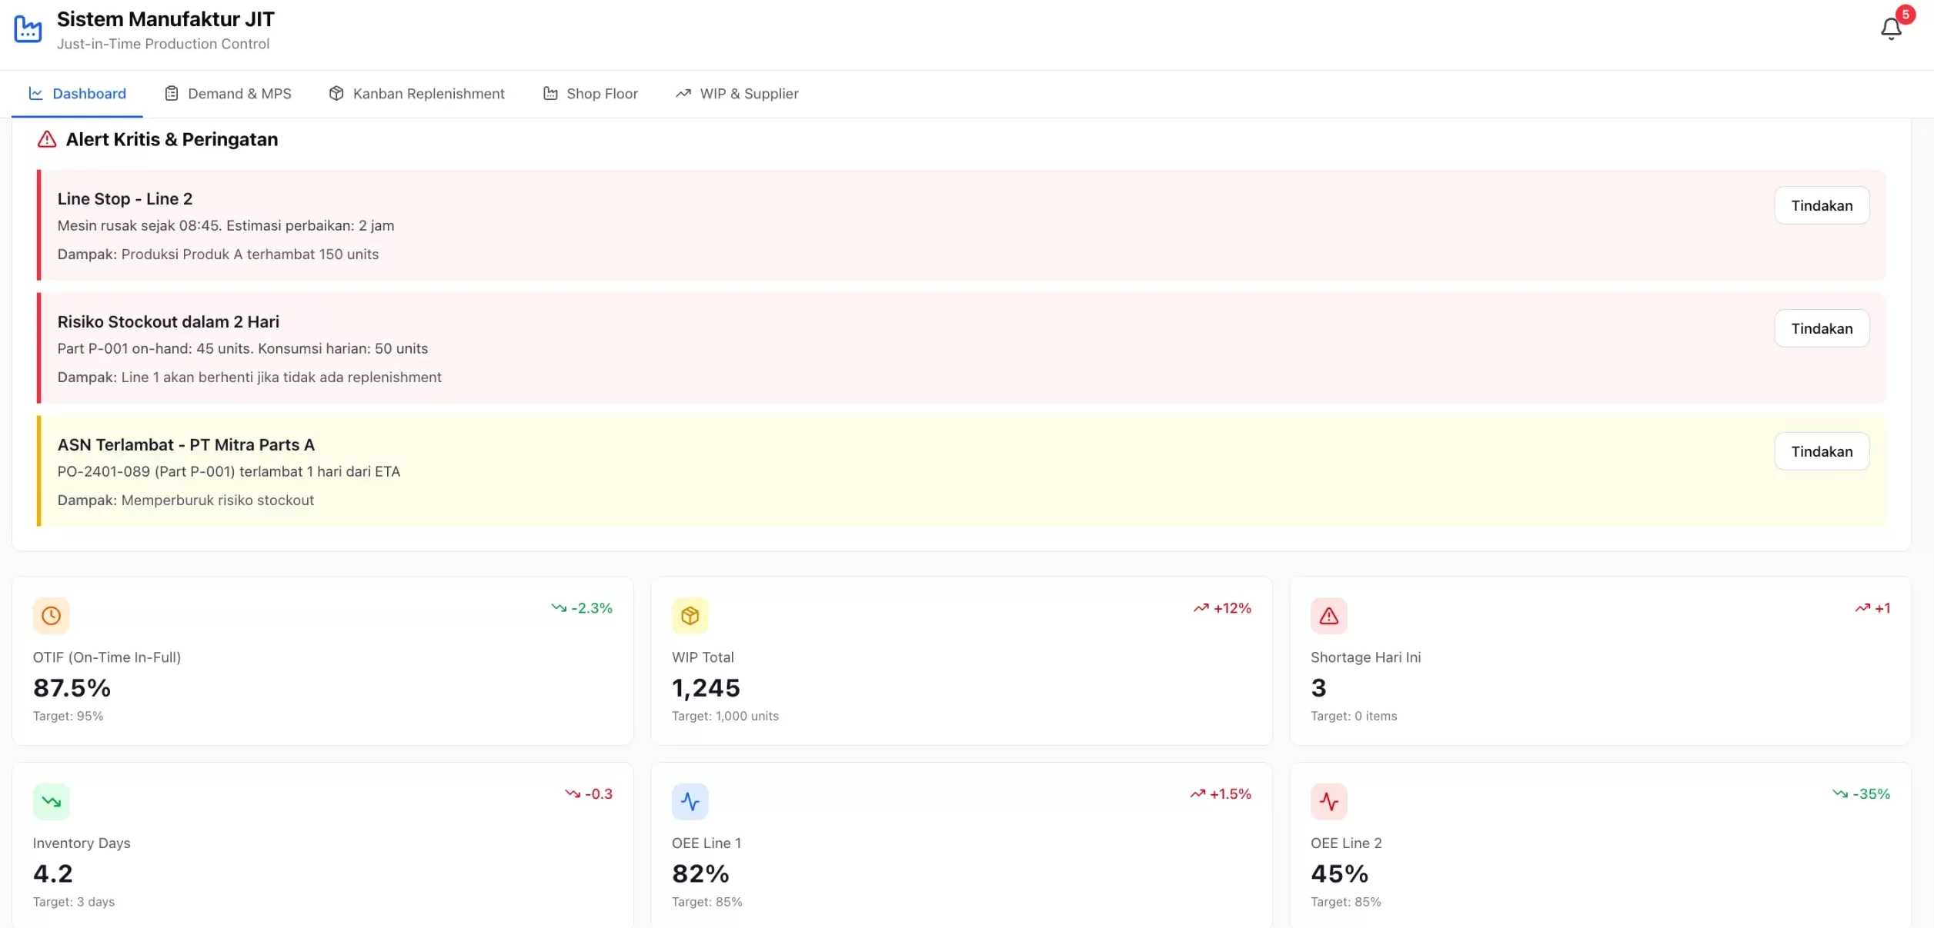Viewport: 1934px width, 928px height.
Task: Click the Alert Kritis warning triangle icon
Action: tap(47, 139)
